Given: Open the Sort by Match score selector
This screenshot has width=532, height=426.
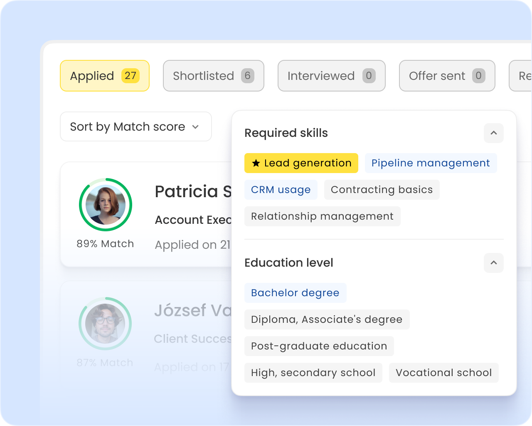Looking at the screenshot, I should (x=136, y=126).
